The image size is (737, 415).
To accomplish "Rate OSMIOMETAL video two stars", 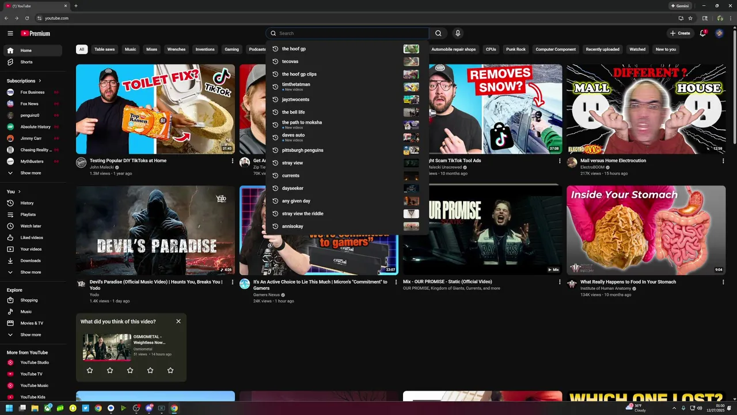I will point(110,371).
